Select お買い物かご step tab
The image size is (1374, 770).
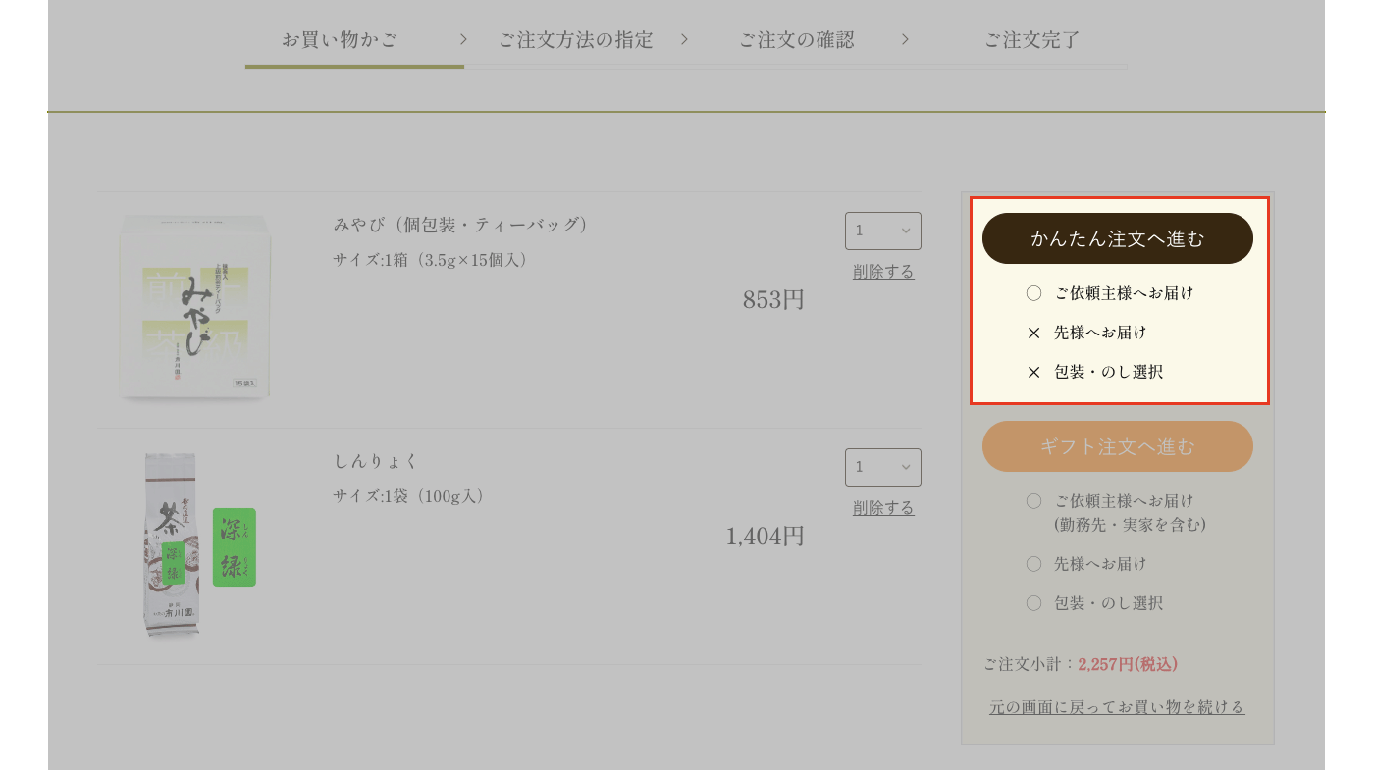(x=340, y=40)
